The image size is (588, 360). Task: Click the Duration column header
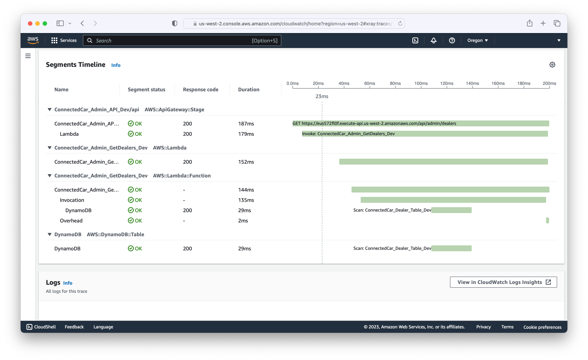pos(249,90)
